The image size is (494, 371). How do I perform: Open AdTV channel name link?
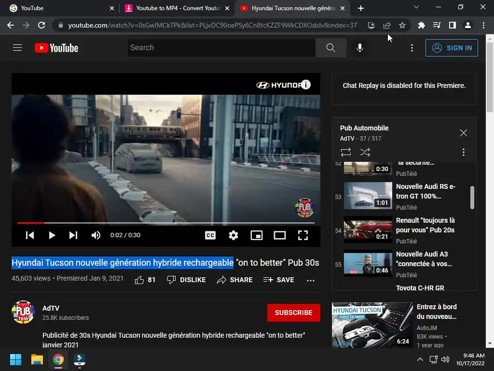(x=51, y=308)
